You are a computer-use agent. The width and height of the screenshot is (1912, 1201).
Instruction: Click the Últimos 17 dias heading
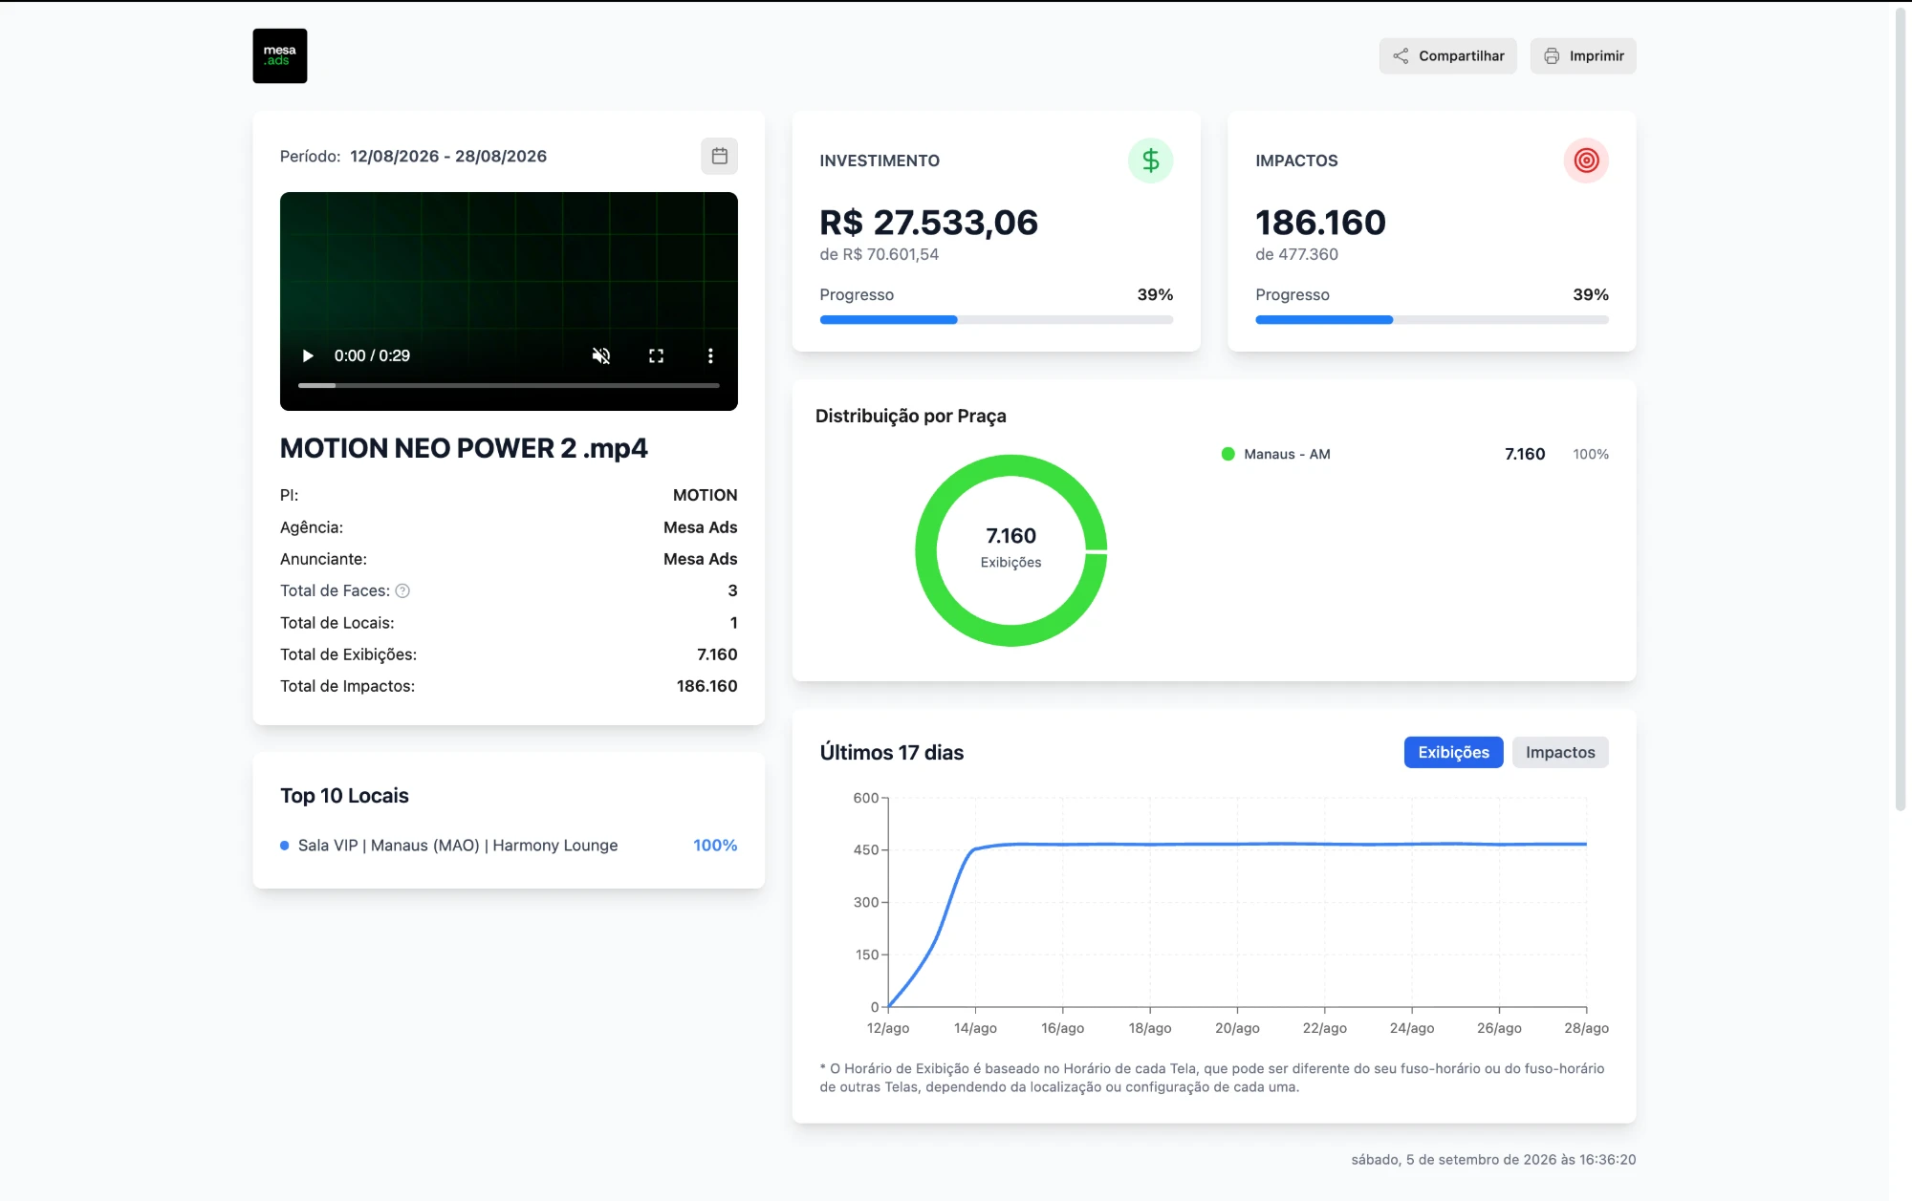click(x=891, y=752)
